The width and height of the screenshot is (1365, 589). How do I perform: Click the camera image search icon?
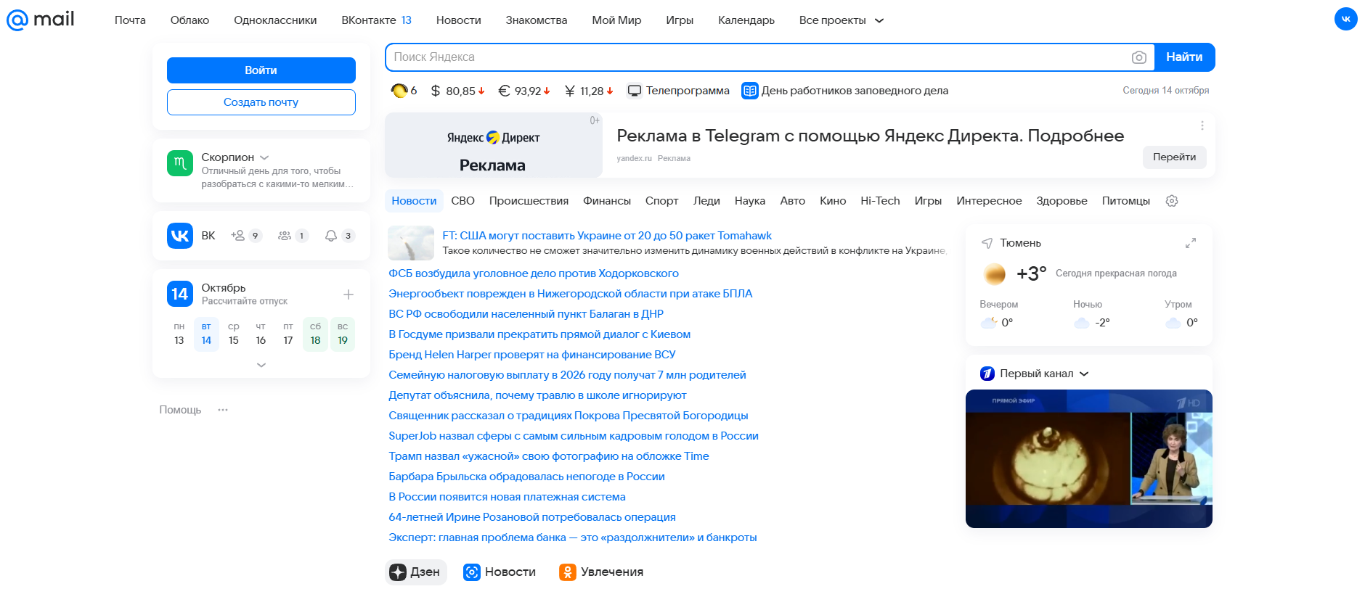pyautogui.click(x=1138, y=57)
